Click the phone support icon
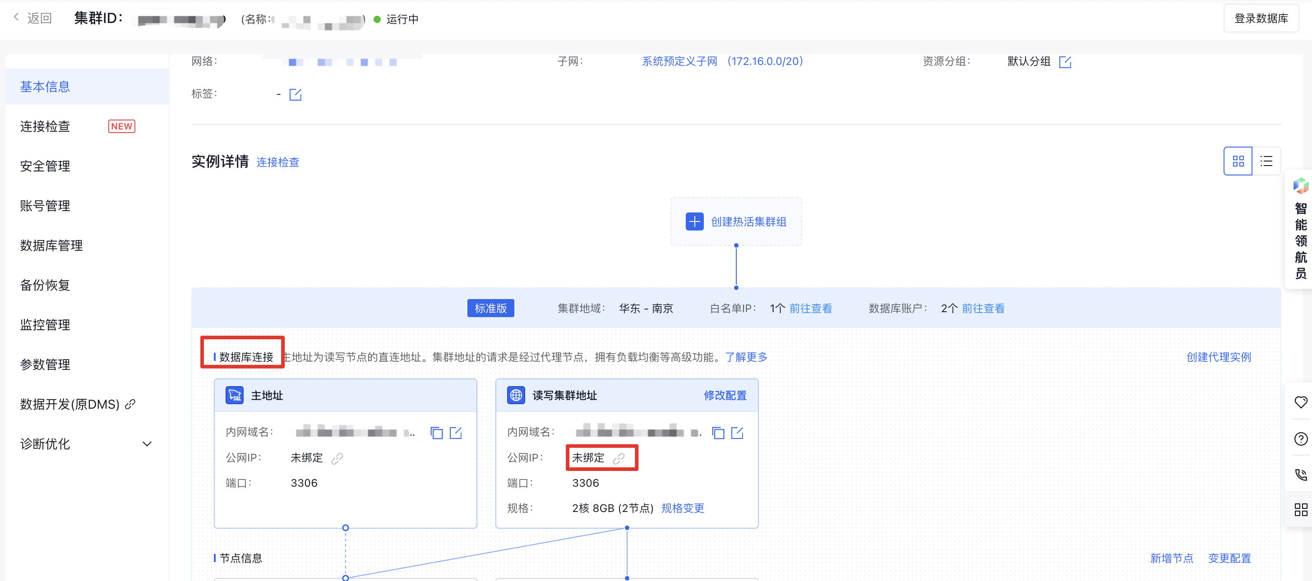 [x=1301, y=475]
